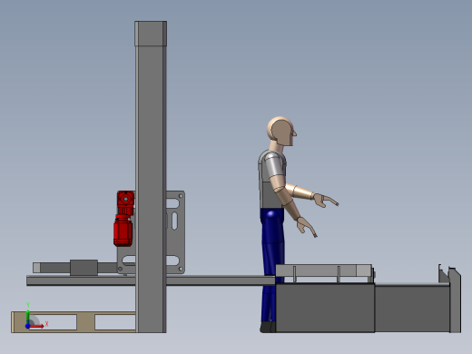This screenshot has width=472, height=354.
Task: Select the large dark box beside the mannequin
Action: [x=325, y=308]
